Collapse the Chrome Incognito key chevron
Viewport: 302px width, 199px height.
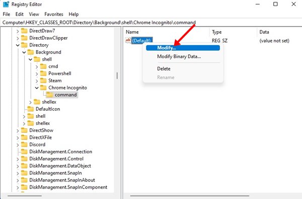tap(37, 88)
